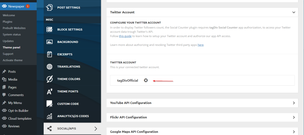Click the Reviews icon in sidebar
304x135 pixels.
coord(4,126)
